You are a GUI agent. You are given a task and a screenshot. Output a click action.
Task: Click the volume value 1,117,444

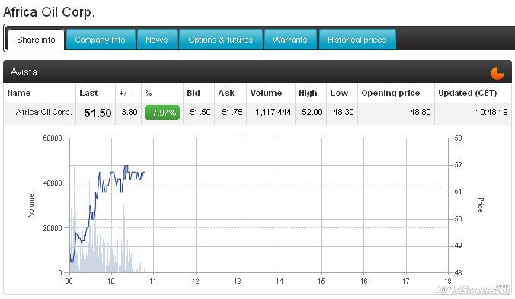point(273,112)
